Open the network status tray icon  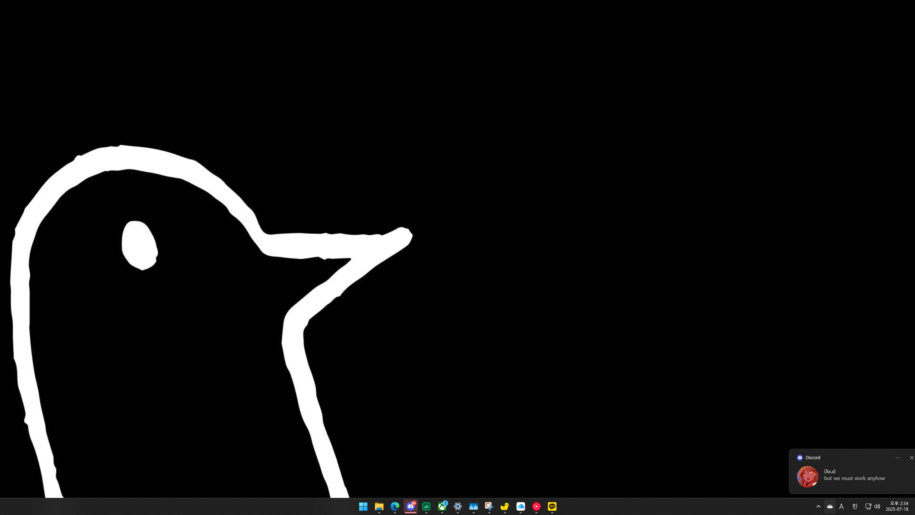pos(868,506)
